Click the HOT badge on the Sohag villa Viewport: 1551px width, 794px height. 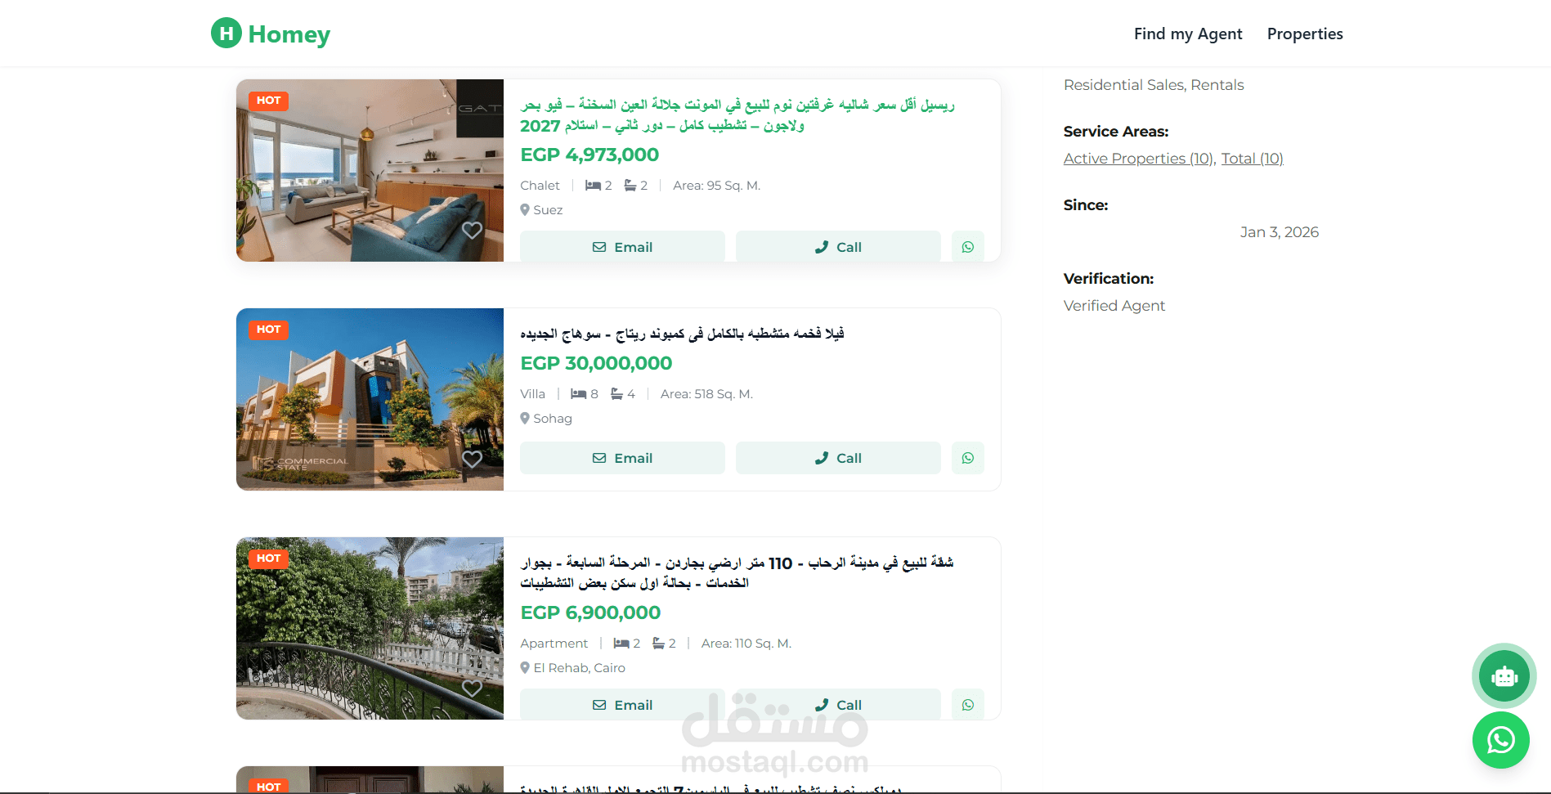click(x=268, y=330)
